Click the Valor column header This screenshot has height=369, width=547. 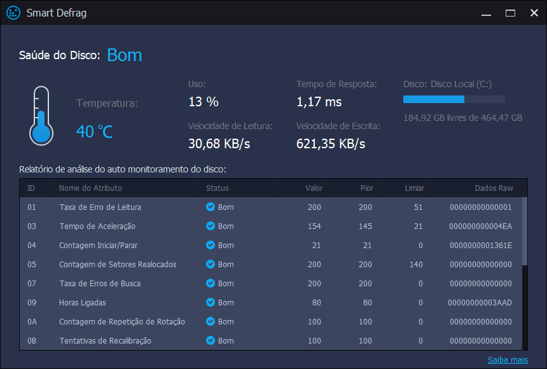[x=314, y=188]
